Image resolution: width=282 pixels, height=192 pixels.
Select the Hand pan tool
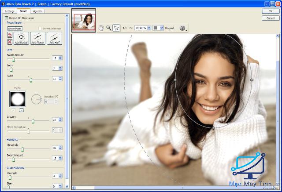click(x=101, y=27)
